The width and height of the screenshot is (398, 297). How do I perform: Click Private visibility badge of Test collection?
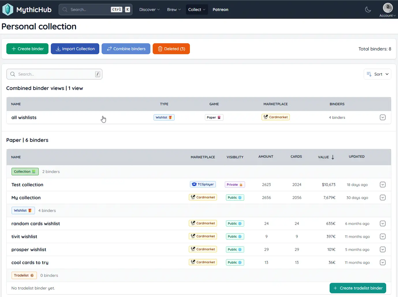(x=235, y=185)
